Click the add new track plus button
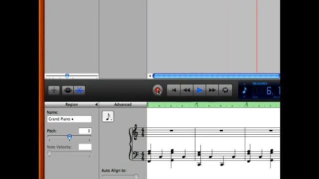The width and height of the screenshot is (319, 179). pyautogui.click(x=54, y=90)
